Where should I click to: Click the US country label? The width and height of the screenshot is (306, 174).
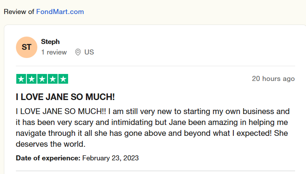coord(89,52)
